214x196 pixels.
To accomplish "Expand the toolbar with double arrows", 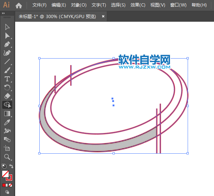I will coord(3,13).
